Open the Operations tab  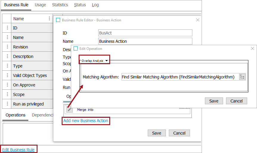tap(15, 115)
